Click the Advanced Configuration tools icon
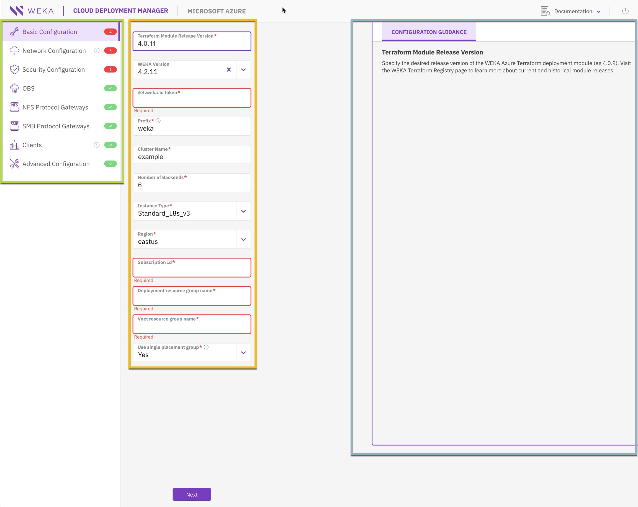The height and width of the screenshot is (507, 638). [x=14, y=164]
